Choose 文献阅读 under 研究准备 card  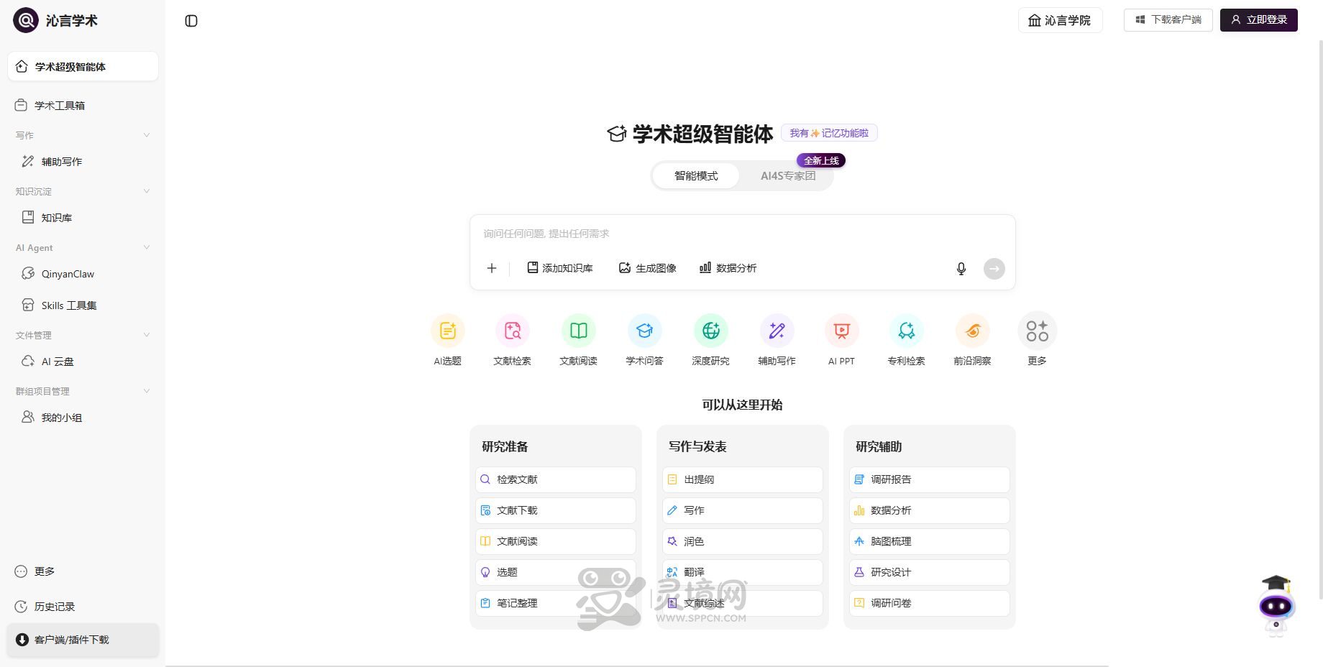coord(555,541)
